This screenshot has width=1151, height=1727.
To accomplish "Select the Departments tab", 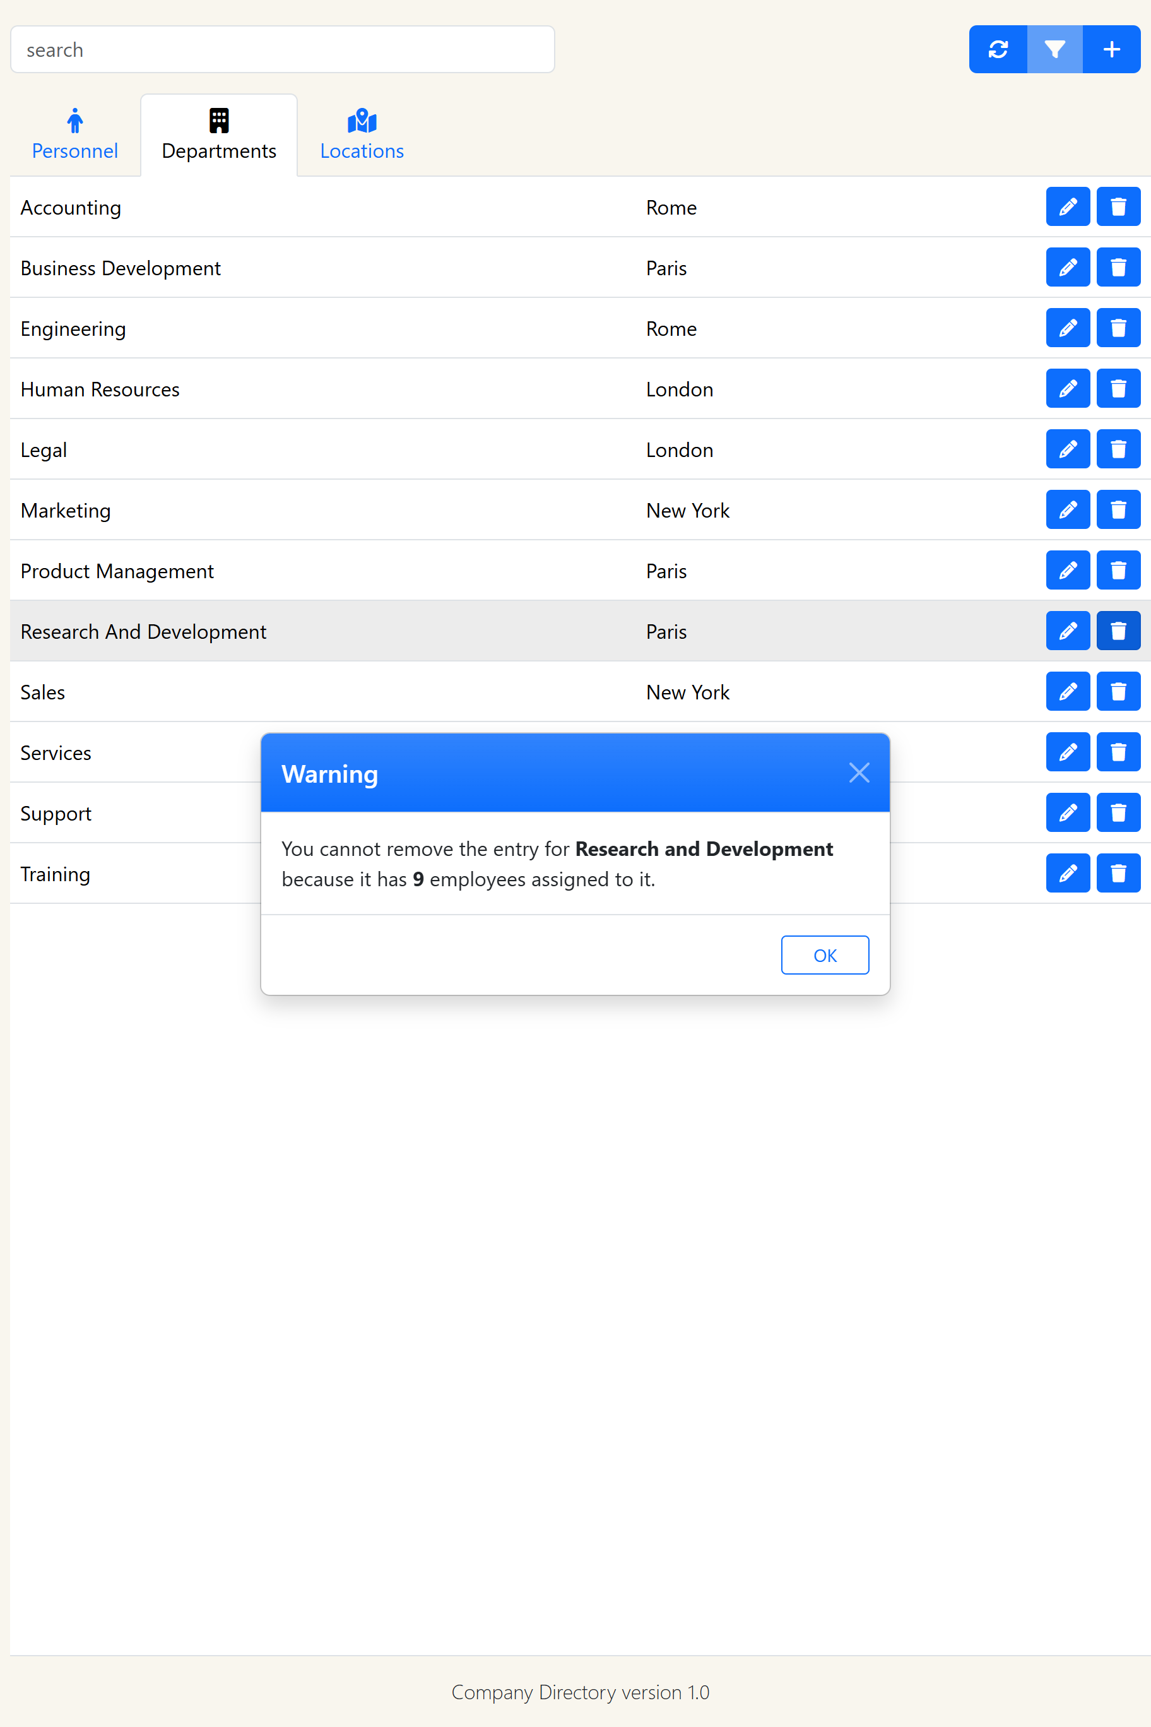I will click(219, 135).
